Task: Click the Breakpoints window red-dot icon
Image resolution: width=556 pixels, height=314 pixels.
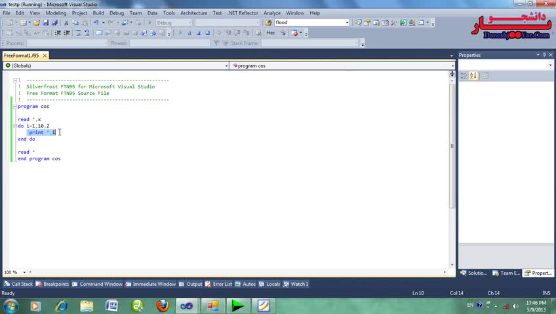Action: pyautogui.click(x=294, y=33)
